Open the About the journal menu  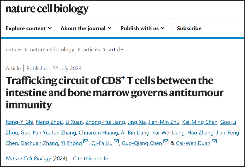pyautogui.click(x=86, y=28)
